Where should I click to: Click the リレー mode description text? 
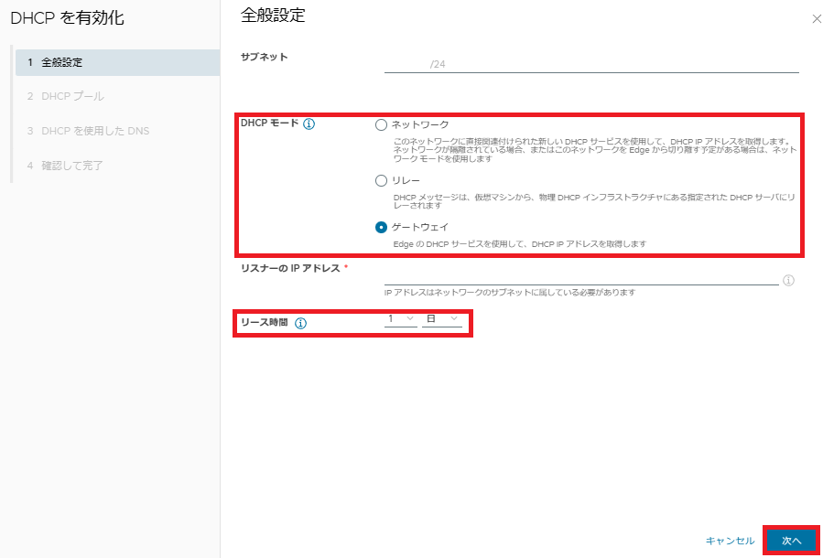pos(594,201)
